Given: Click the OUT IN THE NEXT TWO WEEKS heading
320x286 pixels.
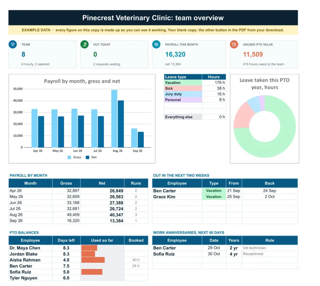Looking at the screenshot, I should (181, 175).
